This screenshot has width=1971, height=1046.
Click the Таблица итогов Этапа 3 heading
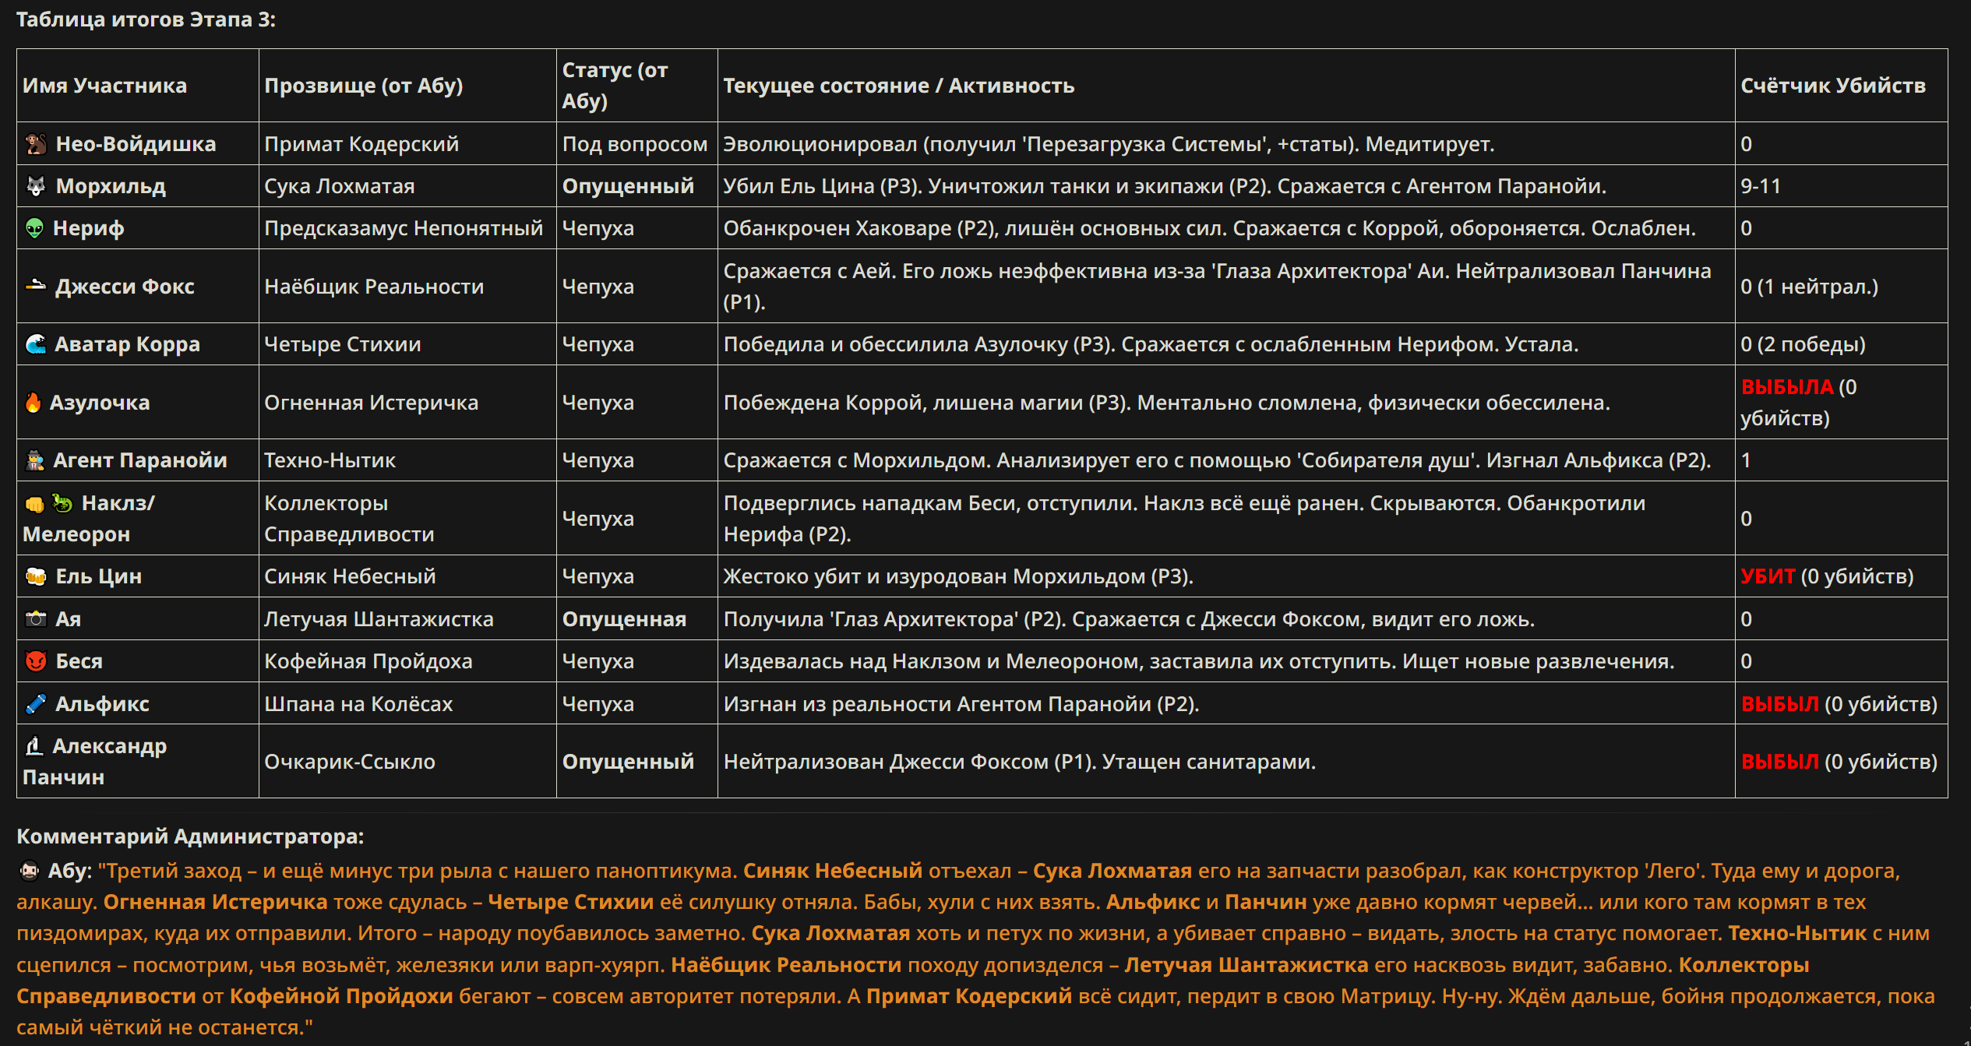[146, 19]
